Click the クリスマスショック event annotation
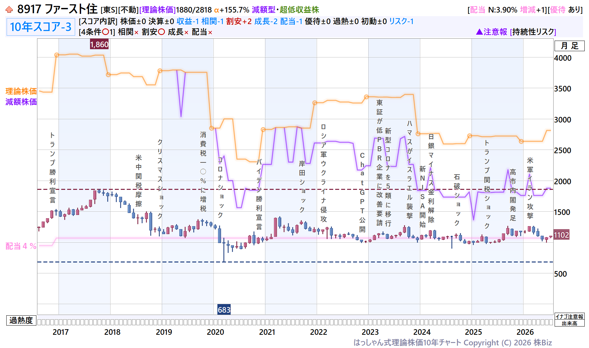This screenshot has height=348, width=589. click(x=160, y=179)
